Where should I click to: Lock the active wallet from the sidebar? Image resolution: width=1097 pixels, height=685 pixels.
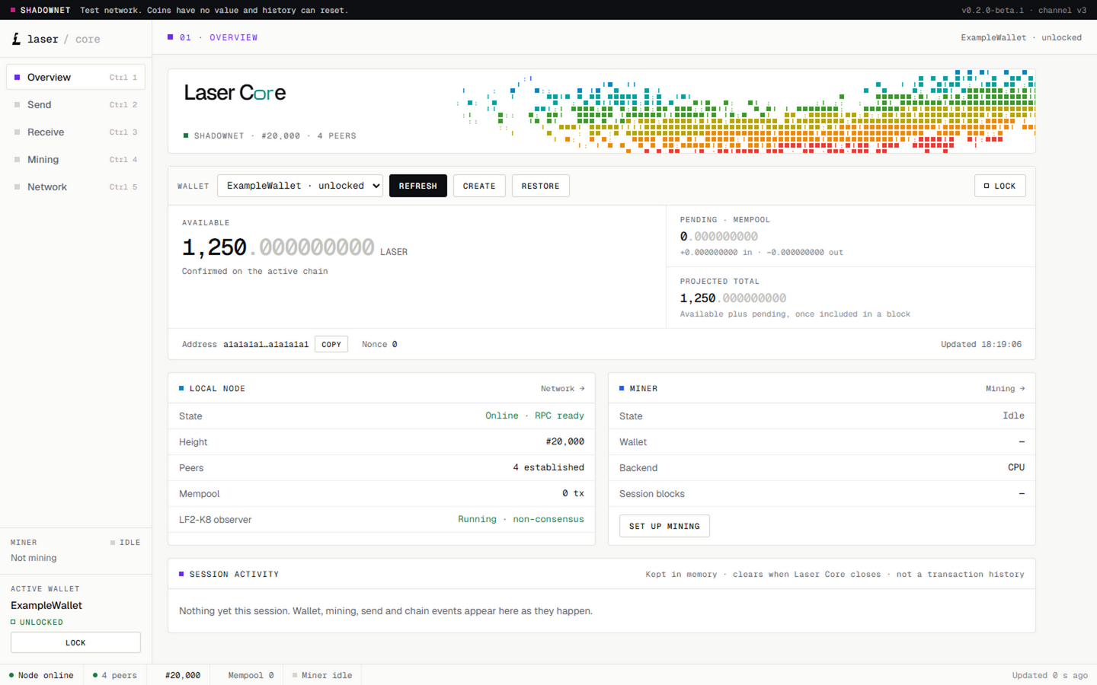click(x=75, y=642)
